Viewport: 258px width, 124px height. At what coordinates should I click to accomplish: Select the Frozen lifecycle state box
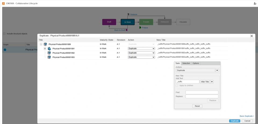pyautogui.click(x=146, y=22)
